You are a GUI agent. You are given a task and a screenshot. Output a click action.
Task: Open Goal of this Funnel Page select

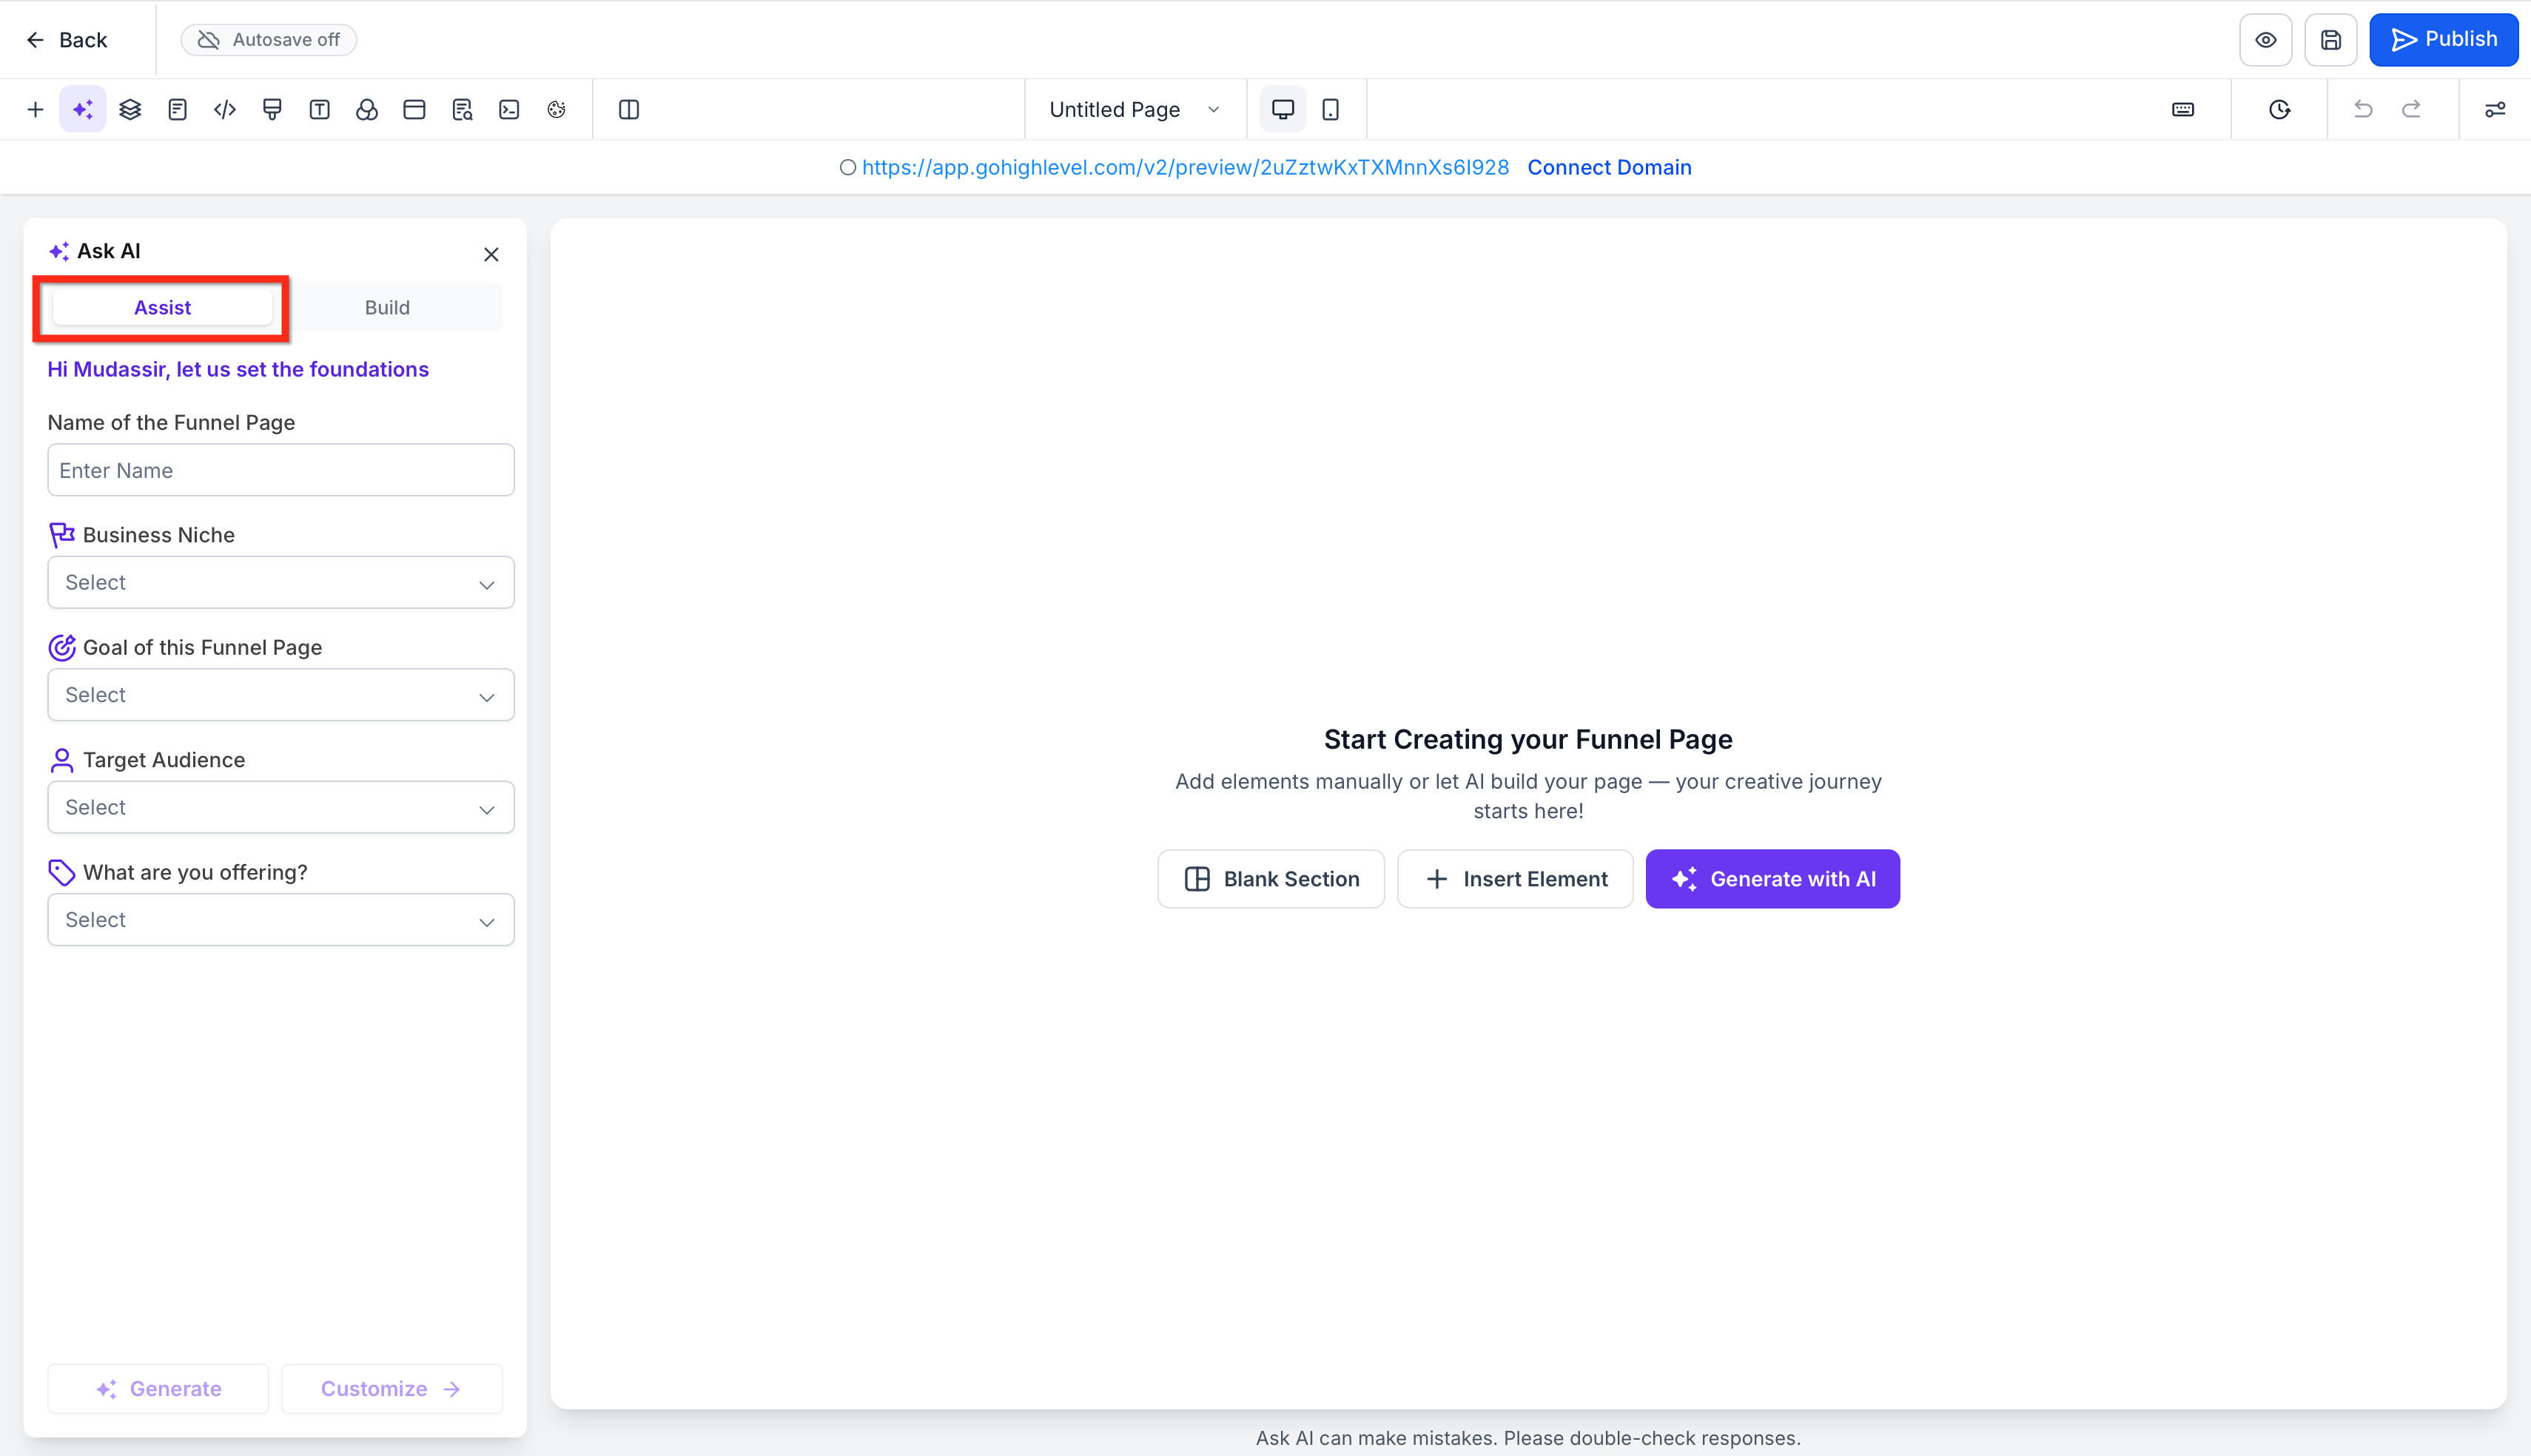(280, 695)
